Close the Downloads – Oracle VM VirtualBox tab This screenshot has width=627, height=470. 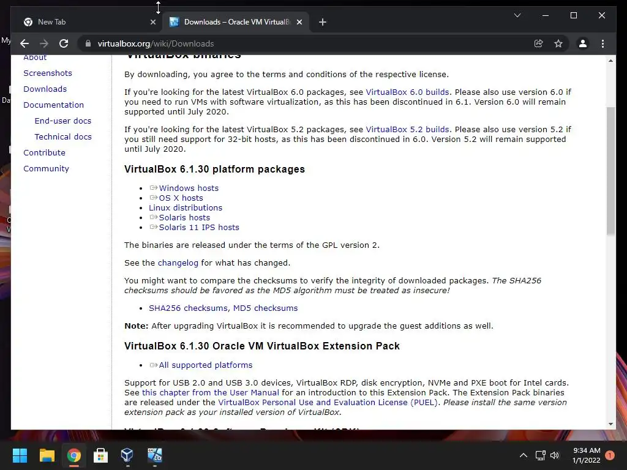(299, 22)
